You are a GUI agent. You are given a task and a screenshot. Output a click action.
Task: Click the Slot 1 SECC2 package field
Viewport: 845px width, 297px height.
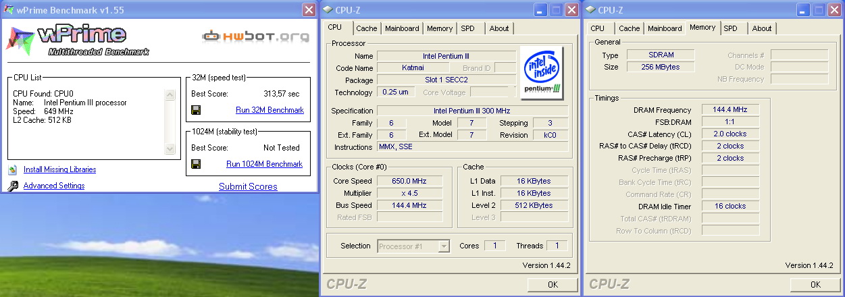click(x=446, y=80)
